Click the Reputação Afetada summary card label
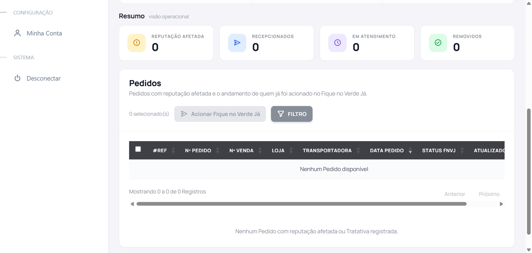Image resolution: width=532 pixels, height=253 pixels. click(x=178, y=37)
